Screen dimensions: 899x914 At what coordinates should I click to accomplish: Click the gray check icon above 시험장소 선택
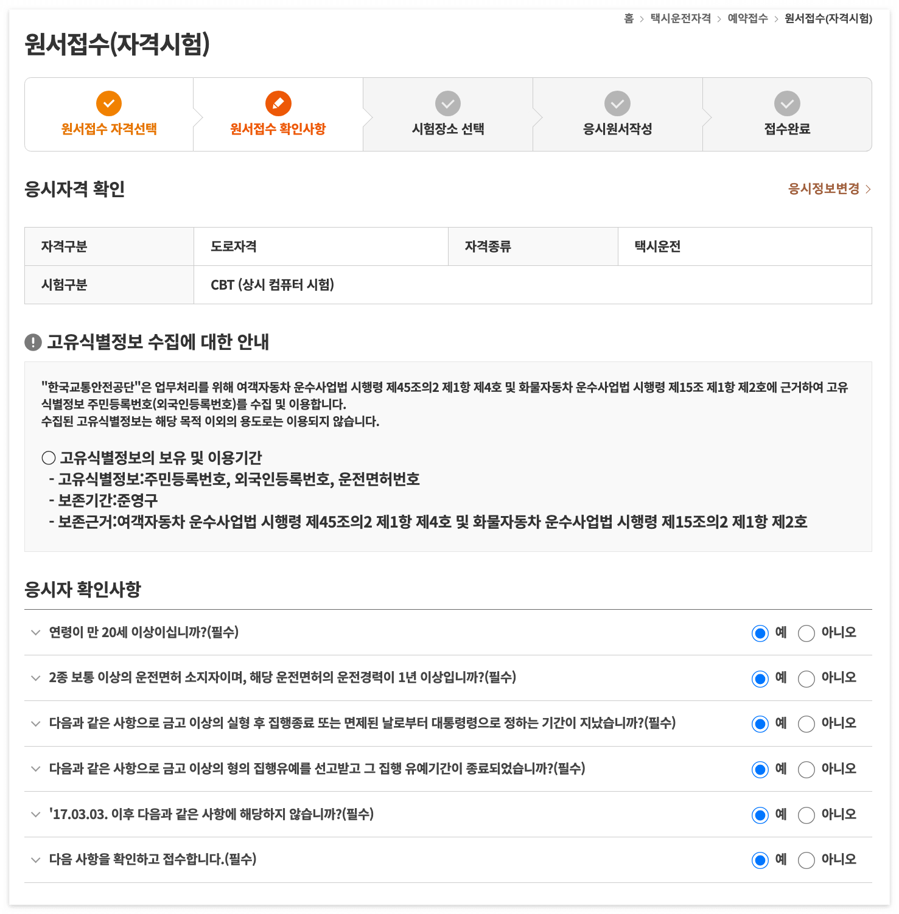point(448,103)
